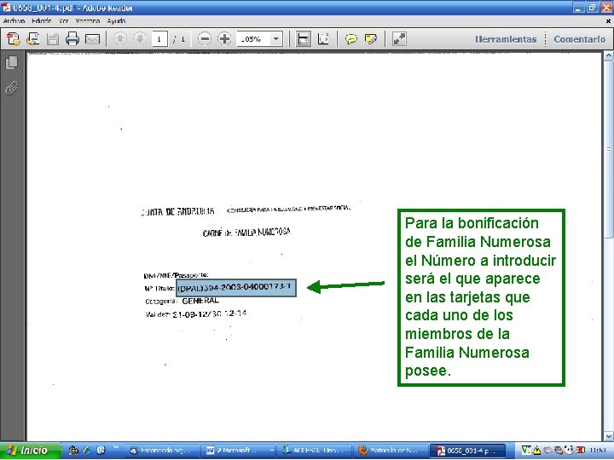Click the green V tray icon
This screenshot has height=460, width=614.
pyautogui.click(x=526, y=451)
